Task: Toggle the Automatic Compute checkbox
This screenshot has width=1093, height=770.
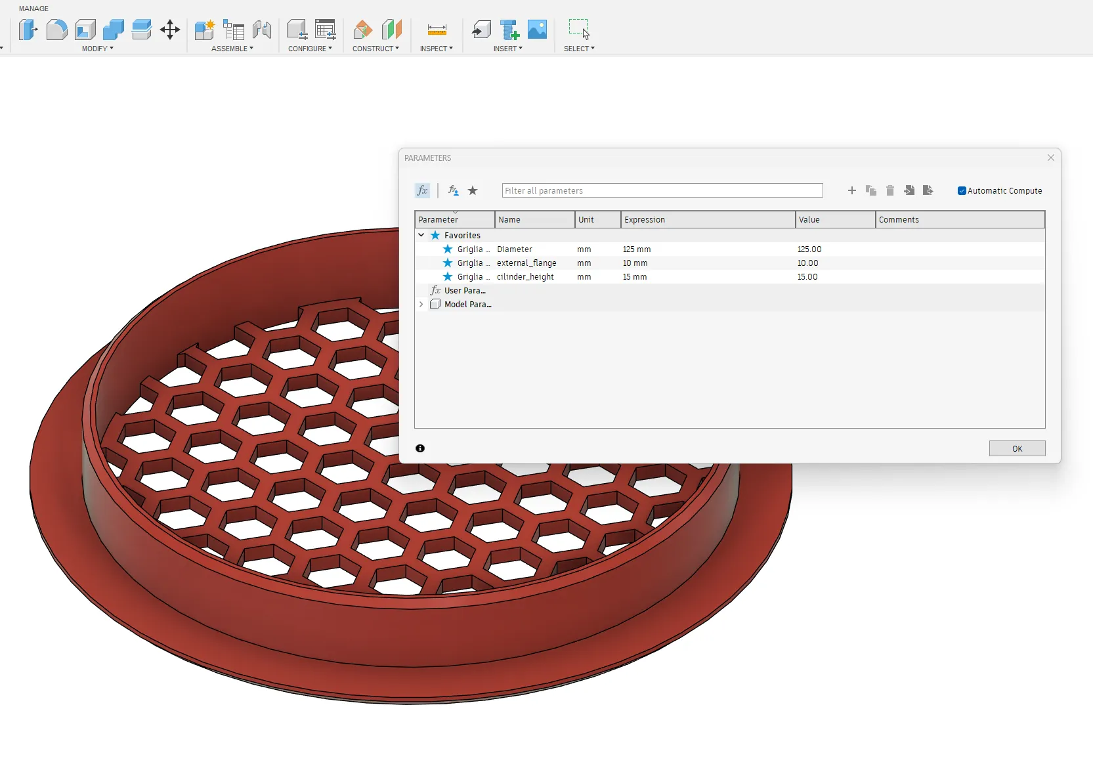Action: (962, 191)
